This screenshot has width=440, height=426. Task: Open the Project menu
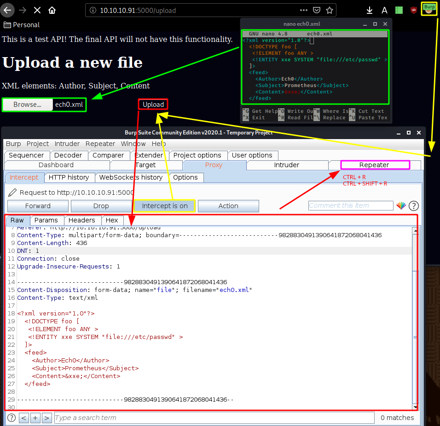(38, 144)
